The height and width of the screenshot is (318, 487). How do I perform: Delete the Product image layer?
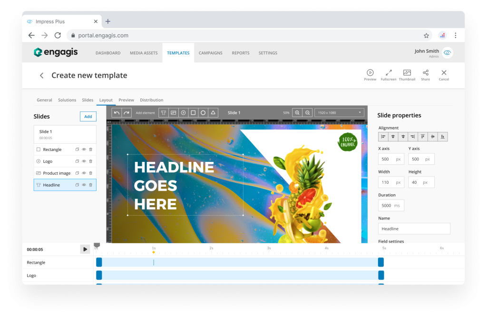tap(91, 173)
